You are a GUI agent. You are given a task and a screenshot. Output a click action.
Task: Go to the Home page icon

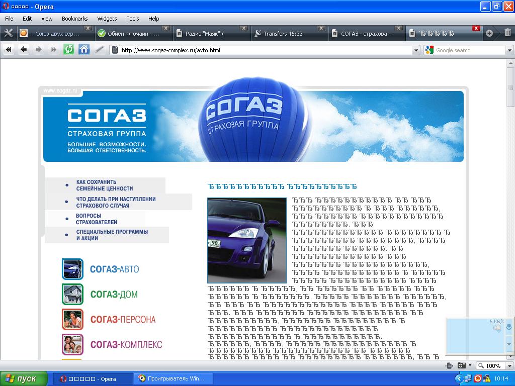tap(84, 50)
